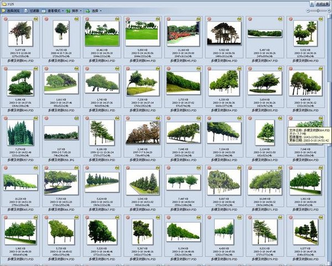
Task: Click the small arrow button beside 关闭全部
Action: (x=312, y=4)
